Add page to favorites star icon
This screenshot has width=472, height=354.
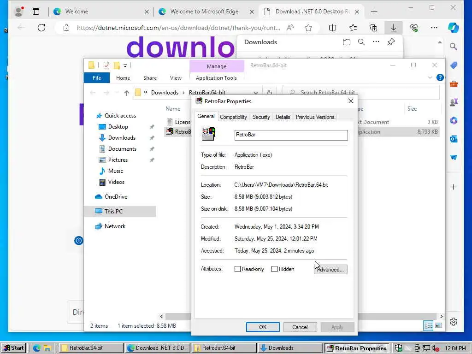(x=308, y=28)
